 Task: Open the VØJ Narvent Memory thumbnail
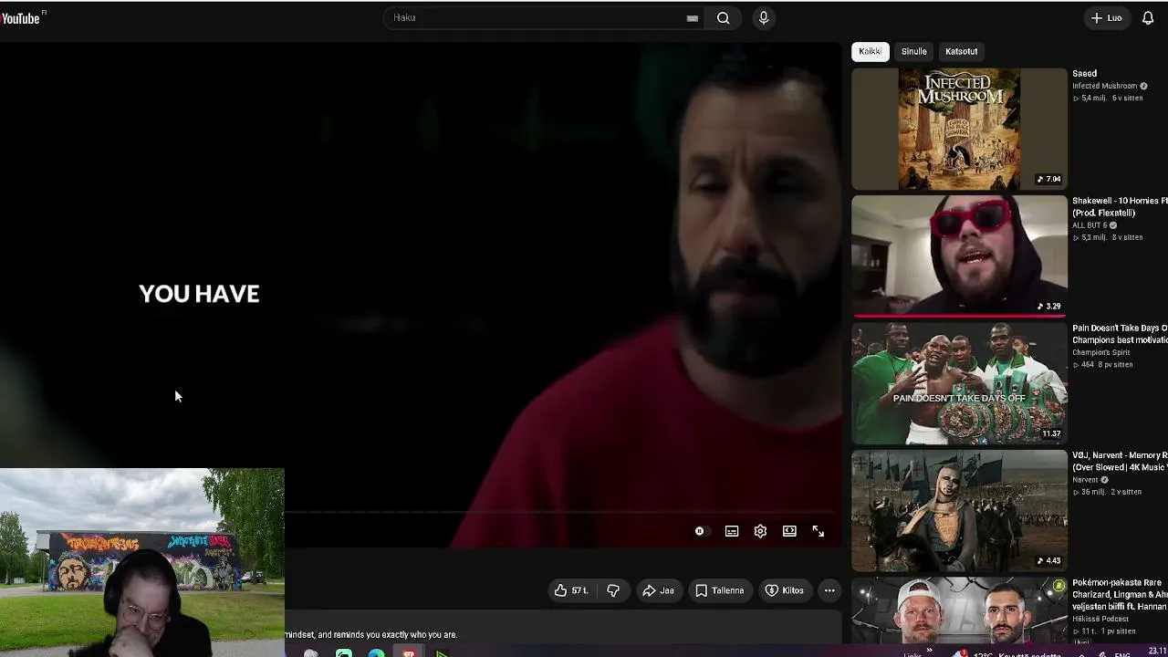[x=959, y=510]
